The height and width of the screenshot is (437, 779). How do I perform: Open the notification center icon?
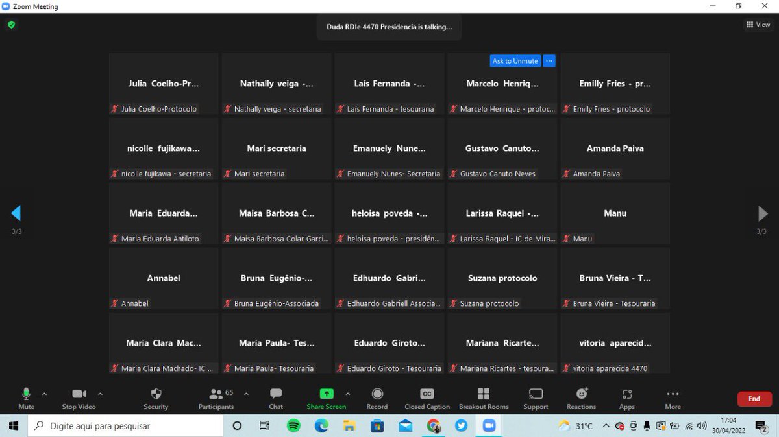tap(760, 426)
